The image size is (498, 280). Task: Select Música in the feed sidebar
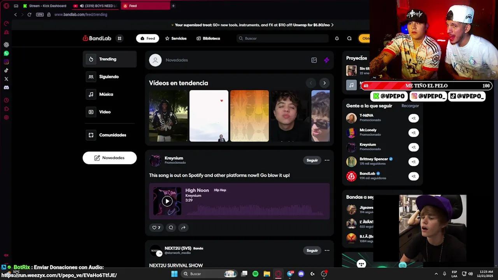tap(110, 94)
